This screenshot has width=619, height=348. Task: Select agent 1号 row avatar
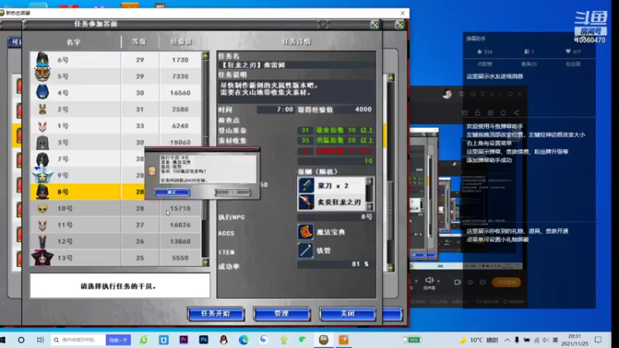43,126
